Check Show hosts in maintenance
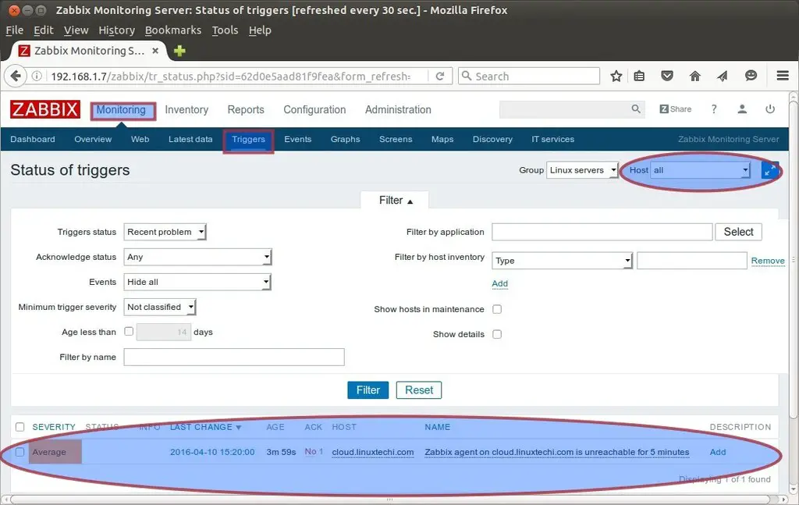The height and width of the screenshot is (505, 799). click(x=497, y=309)
